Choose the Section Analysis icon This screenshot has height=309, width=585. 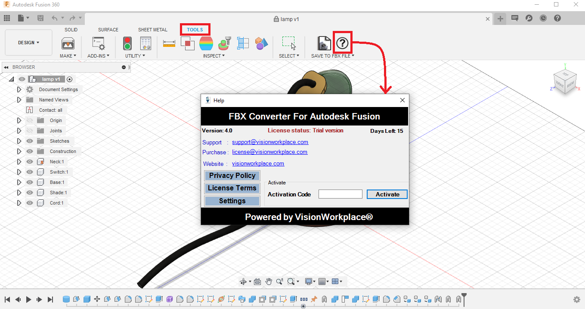click(243, 43)
